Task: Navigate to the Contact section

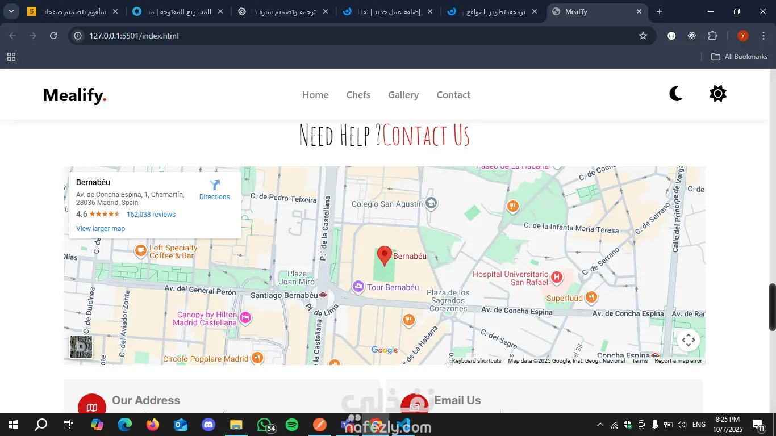Action: [453, 95]
